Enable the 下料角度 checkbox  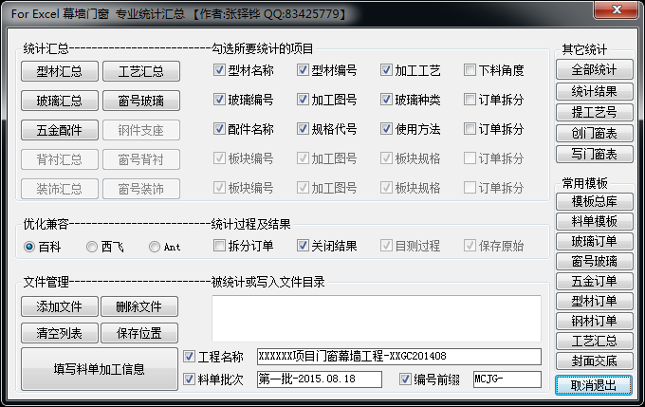click(470, 70)
